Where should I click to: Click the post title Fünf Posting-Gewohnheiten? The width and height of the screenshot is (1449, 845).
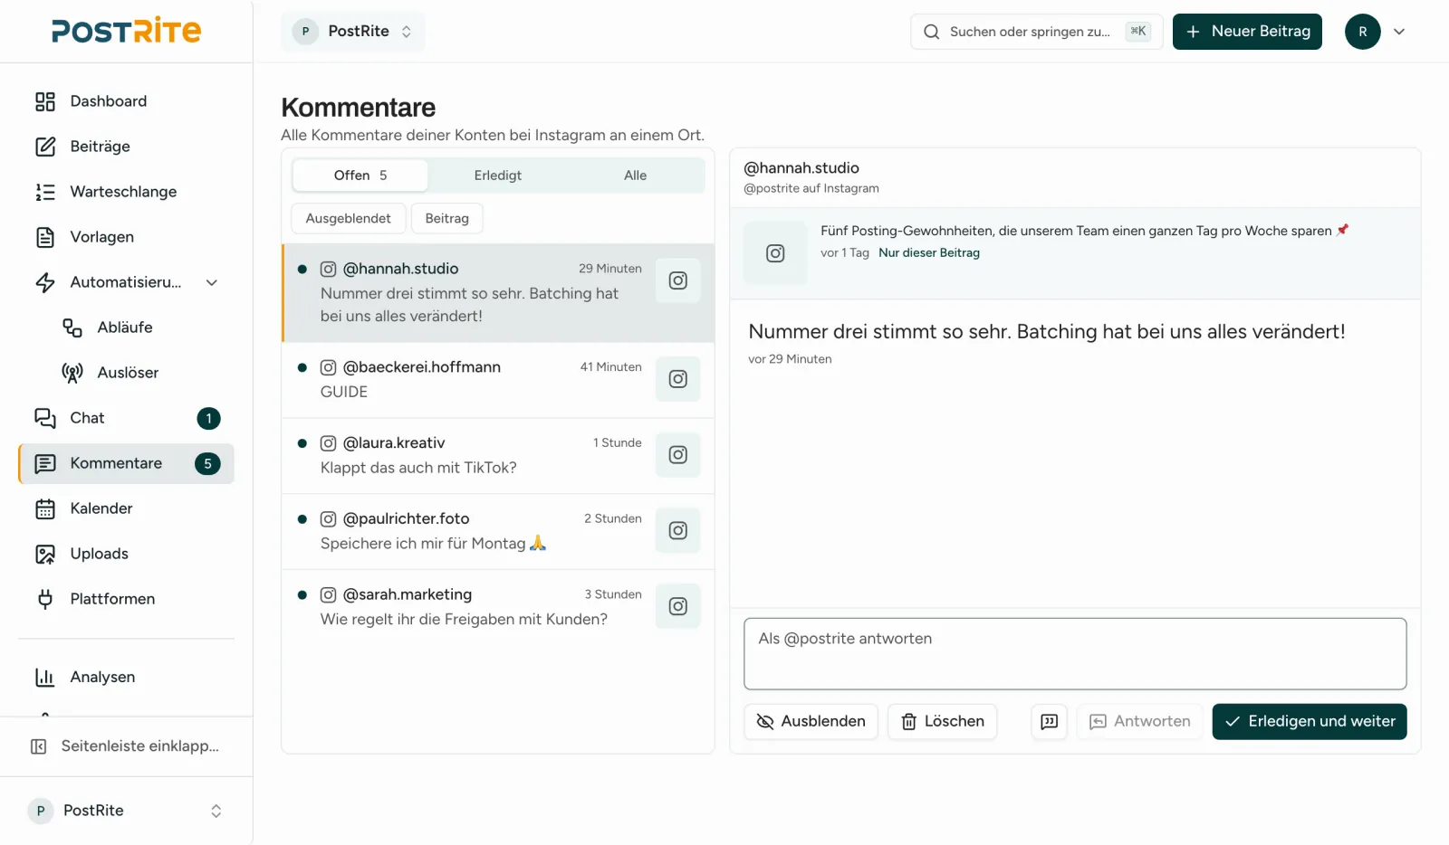pos(1085,231)
